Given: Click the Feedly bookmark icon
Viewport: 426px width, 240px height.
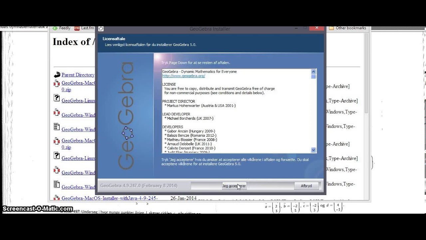Looking at the screenshot, I should [55, 28].
